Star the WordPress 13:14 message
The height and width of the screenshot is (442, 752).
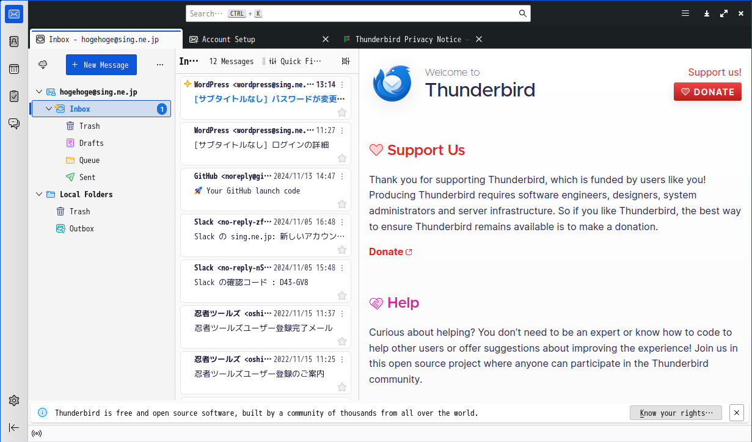coord(342,112)
